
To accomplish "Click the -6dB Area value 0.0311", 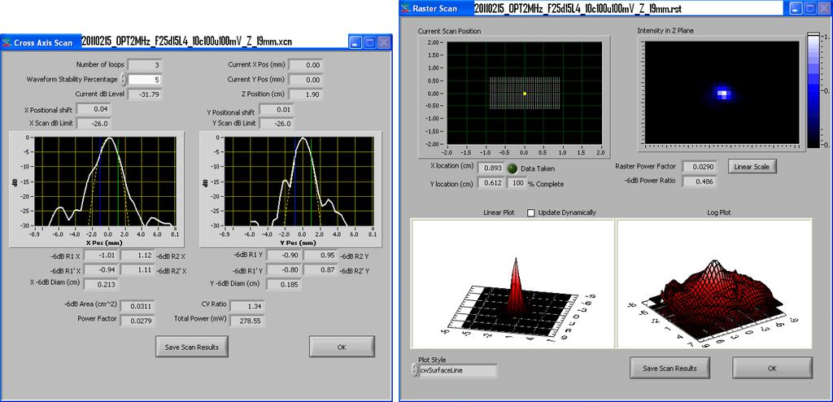I will coord(137,306).
